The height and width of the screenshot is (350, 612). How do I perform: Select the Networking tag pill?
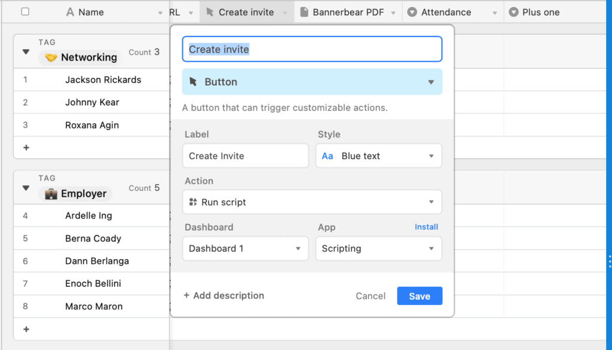tap(81, 57)
